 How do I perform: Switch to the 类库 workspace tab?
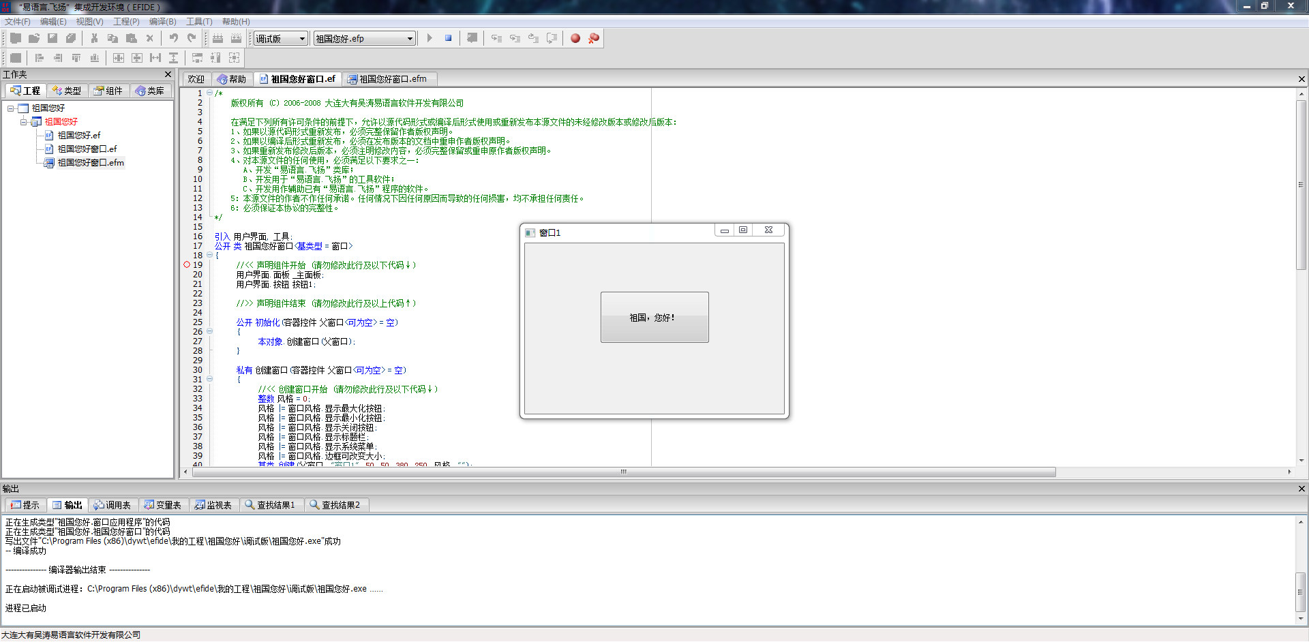coord(150,91)
